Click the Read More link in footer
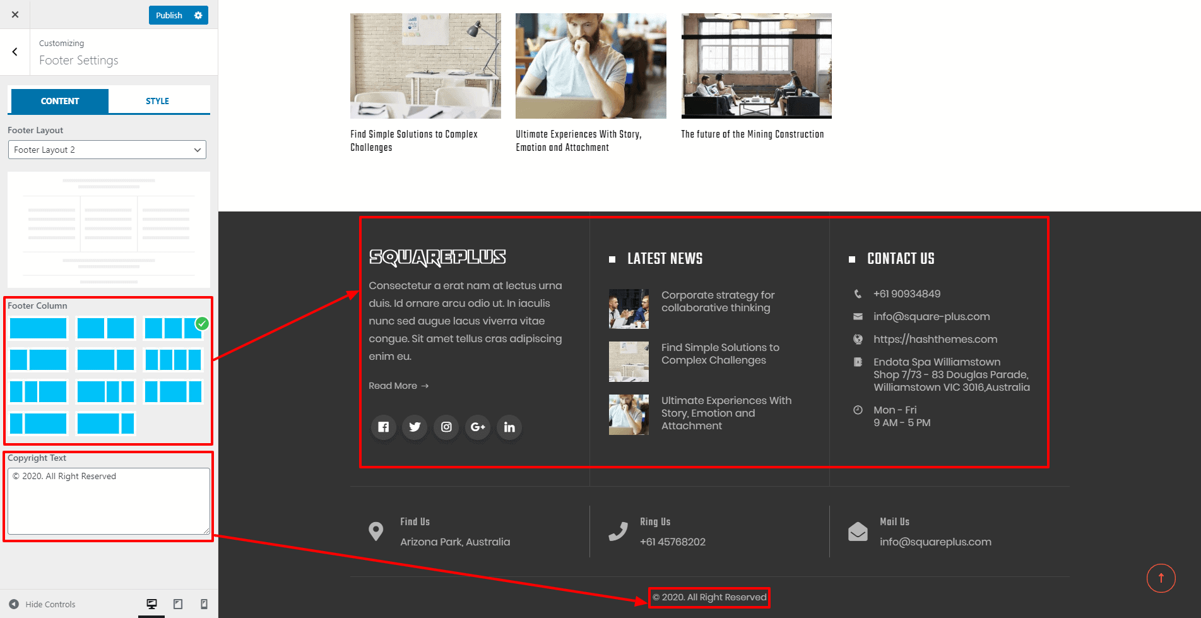Image resolution: width=1201 pixels, height=618 pixels. click(x=399, y=386)
